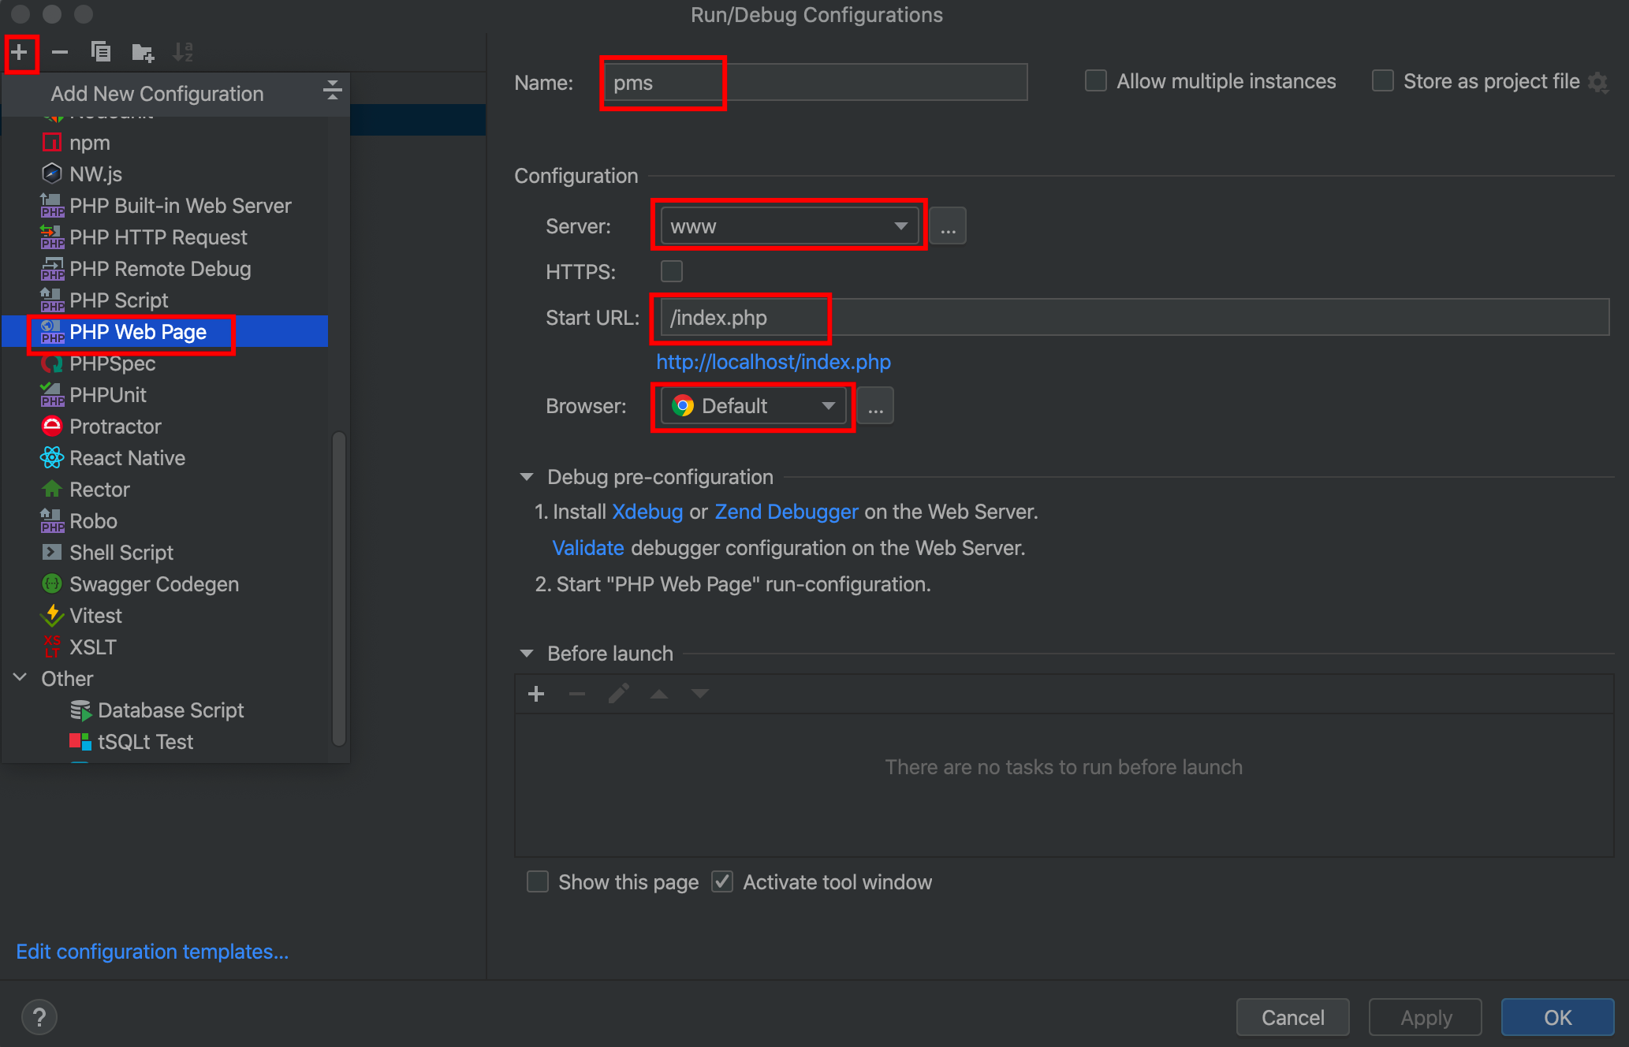Click the collapse icon in Add New Configuration header
The width and height of the screenshot is (1629, 1047).
332,90
